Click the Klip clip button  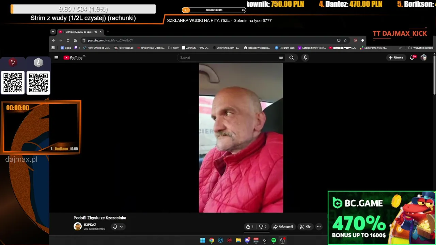point(305,227)
